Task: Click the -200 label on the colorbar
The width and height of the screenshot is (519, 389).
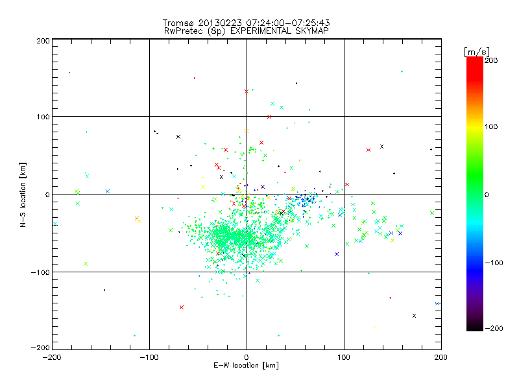Action: (494, 328)
